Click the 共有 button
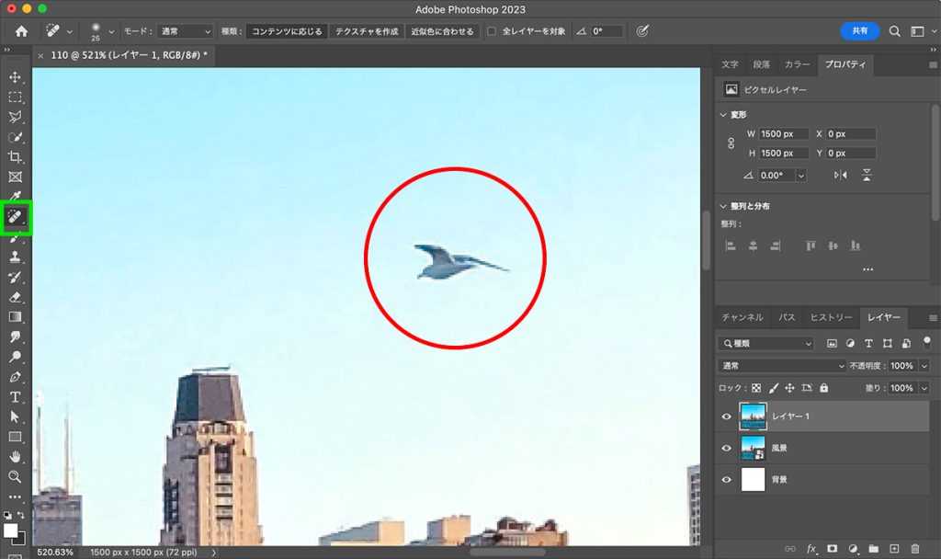941x559 pixels. pyautogui.click(x=860, y=30)
